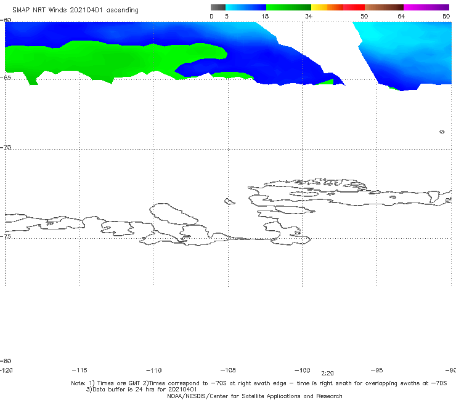The image size is (456, 400).
Task: Pick the red segment of the color scale
Action: (354, 7)
